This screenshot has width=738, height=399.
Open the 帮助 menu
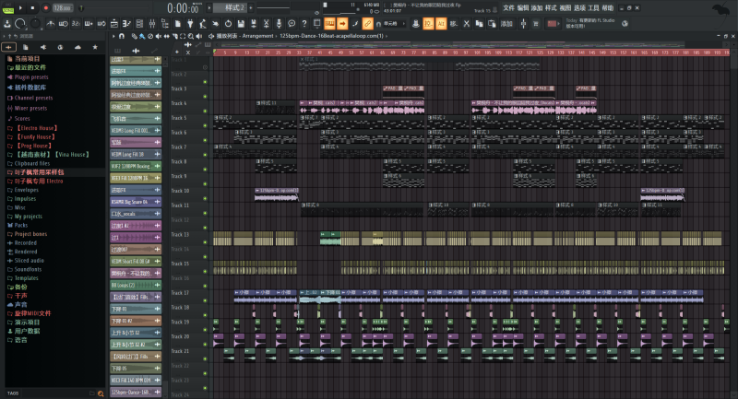click(608, 8)
